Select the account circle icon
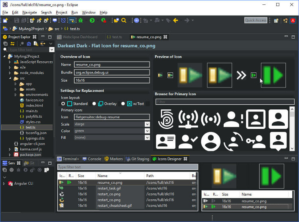 (x=211, y=142)
